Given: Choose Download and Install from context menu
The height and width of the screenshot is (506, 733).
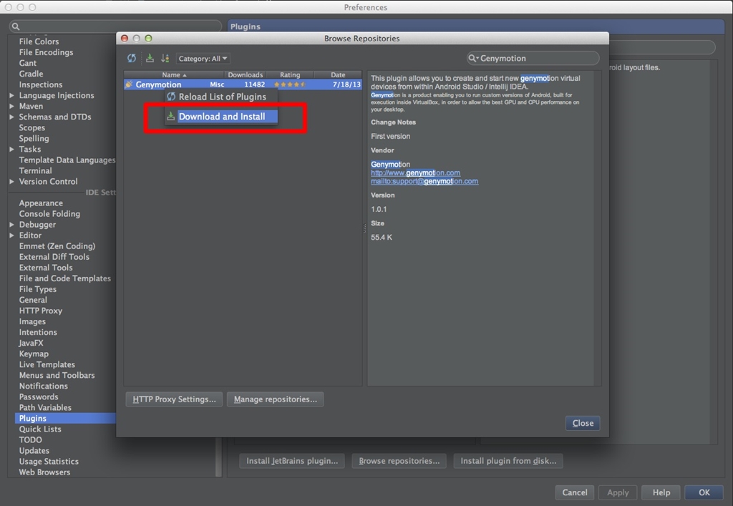Looking at the screenshot, I should point(222,117).
